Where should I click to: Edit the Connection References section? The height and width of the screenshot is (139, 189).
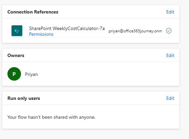point(170,12)
